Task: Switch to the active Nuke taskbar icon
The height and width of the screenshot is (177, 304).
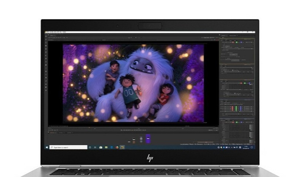Action: (x=122, y=147)
